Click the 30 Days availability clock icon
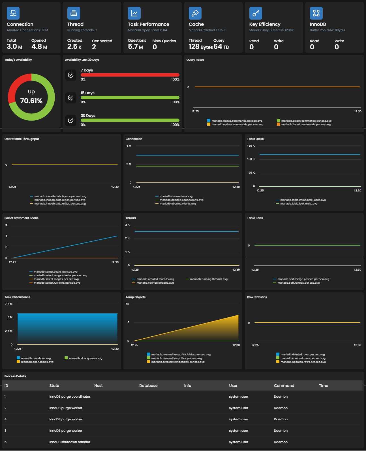This screenshot has height=468, width=366. [x=71, y=120]
